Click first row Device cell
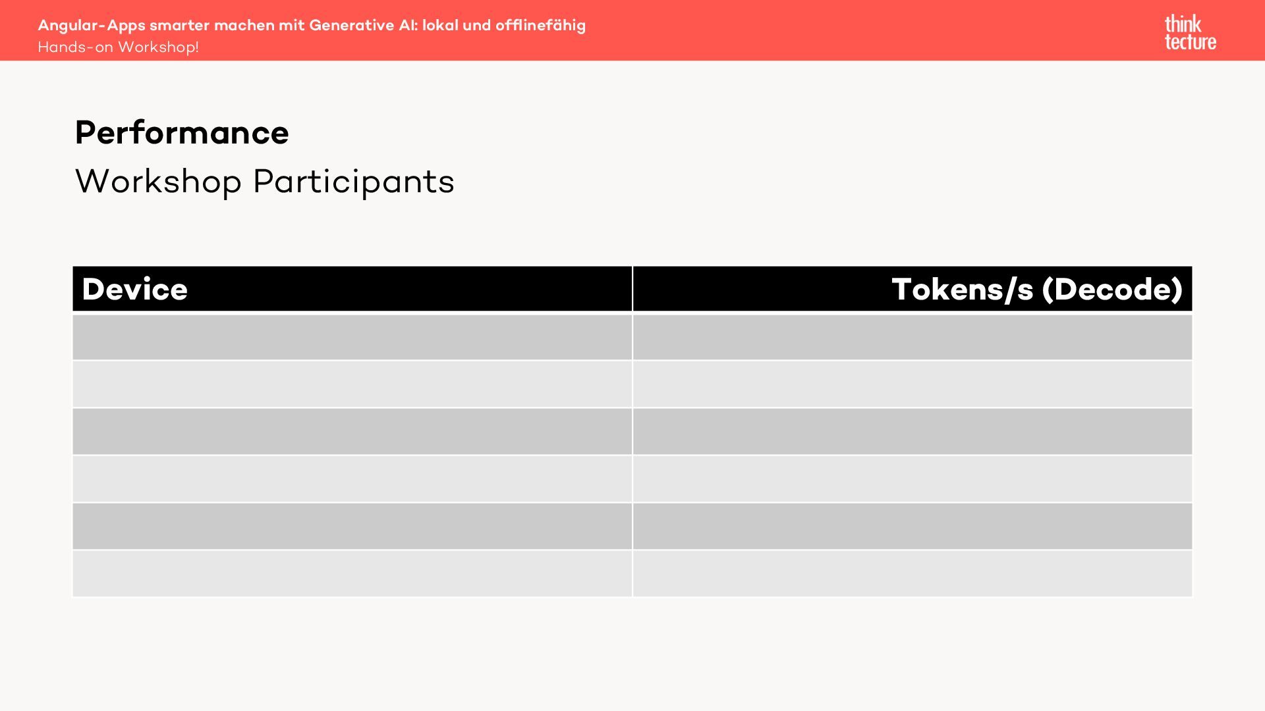The height and width of the screenshot is (711, 1265). [352, 337]
